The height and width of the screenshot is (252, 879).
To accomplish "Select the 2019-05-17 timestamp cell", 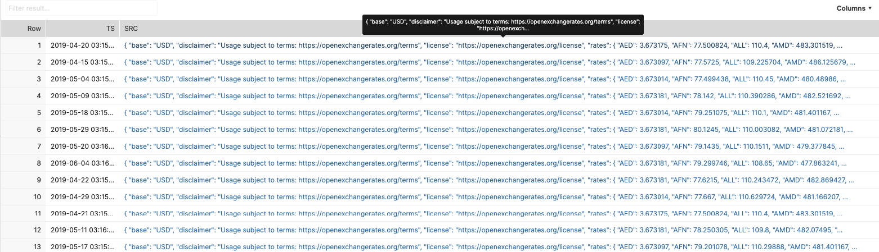I will point(82,247).
